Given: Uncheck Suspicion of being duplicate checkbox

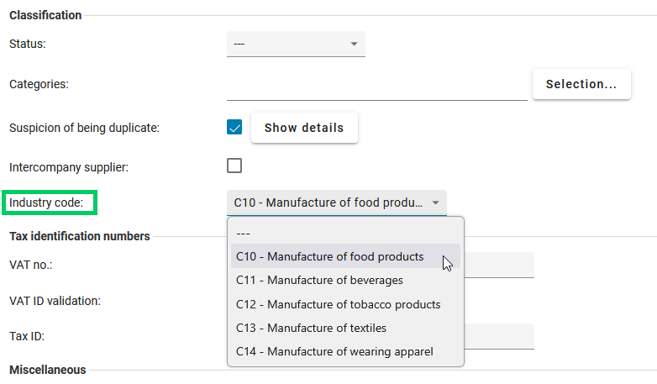Looking at the screenshot, I should tap(234, 128).
